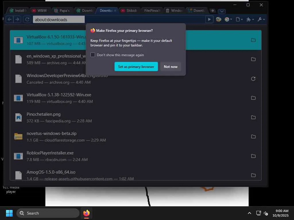The height and width of the screenshot is (220, 294).
Task: Select VirtualBox-5.1.38-122592-Win.exe file name
Action: [x=59, y=95]
